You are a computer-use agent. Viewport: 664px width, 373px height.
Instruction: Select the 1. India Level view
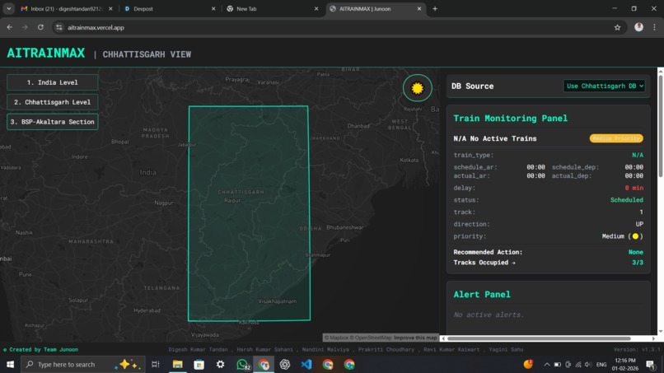pos(53,82)
